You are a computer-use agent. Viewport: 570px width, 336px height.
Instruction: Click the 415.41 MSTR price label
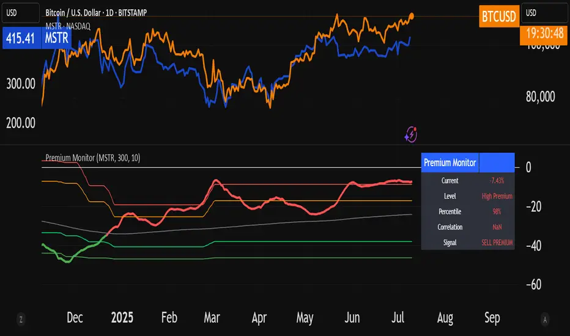pyautogui.click(x=22, y=37)
